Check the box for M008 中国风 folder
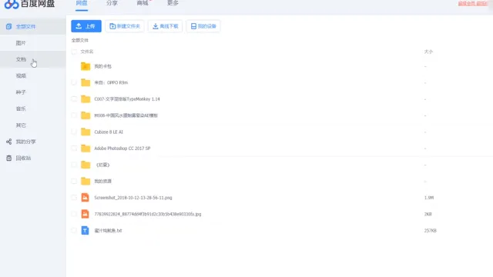Screen dimensions: 493x277 pos(74,115)
